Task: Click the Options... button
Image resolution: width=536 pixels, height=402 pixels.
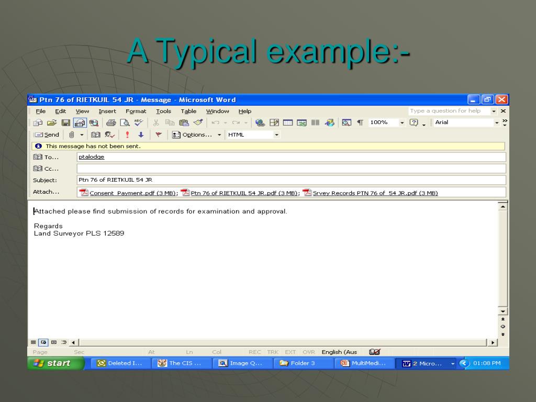Action: click(192, 135)
